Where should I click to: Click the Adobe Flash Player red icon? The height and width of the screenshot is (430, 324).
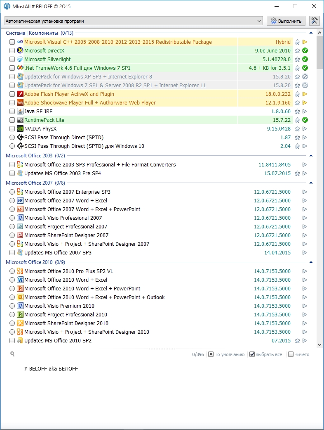20,94
